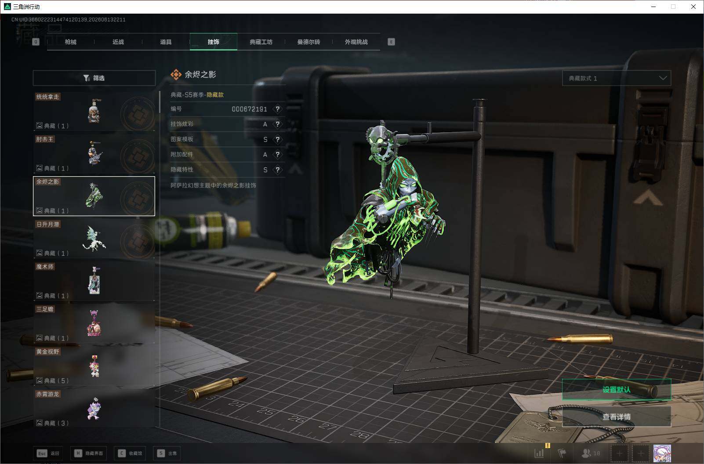The image size is (704, 464).
Task: Click the first plus squad slot
Action: (x=619, y=453)
